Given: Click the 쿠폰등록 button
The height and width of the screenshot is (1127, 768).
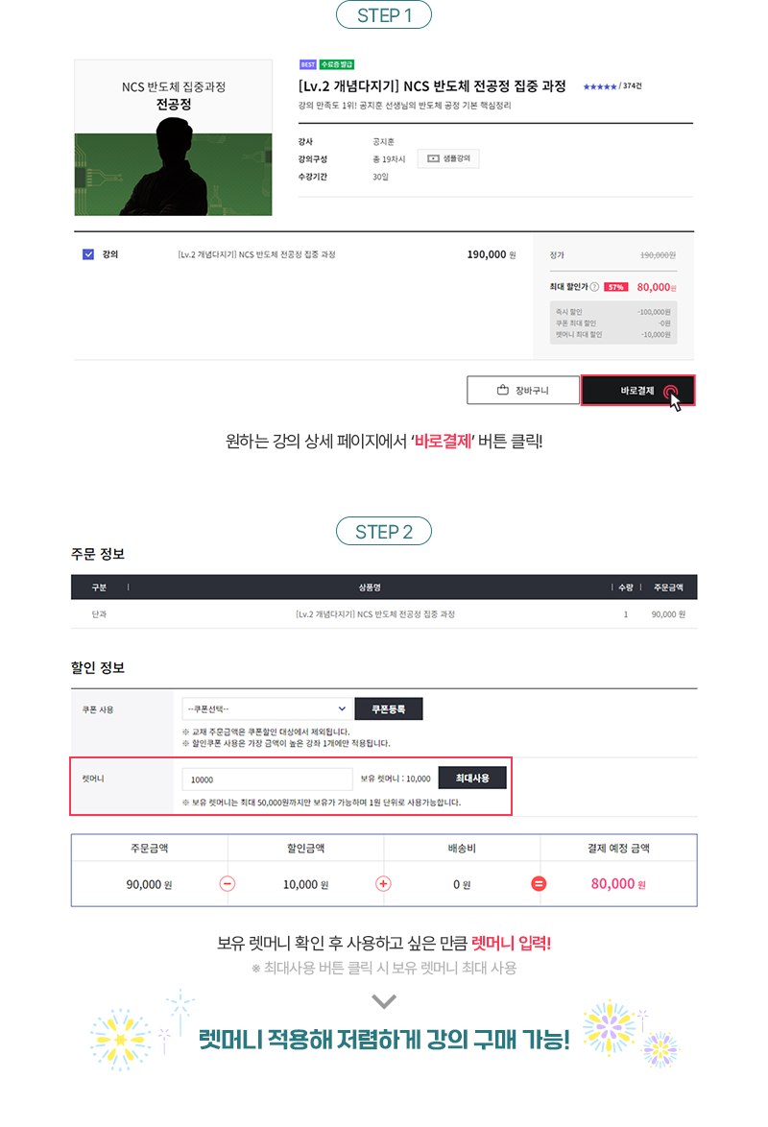Looking at the screenshot, I should coord(388,708).
